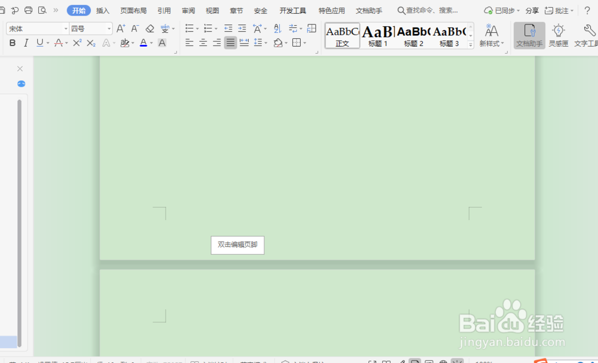Click the increase font size icon
The width and height of the screenshot is (598, 363).
[121, 28]
